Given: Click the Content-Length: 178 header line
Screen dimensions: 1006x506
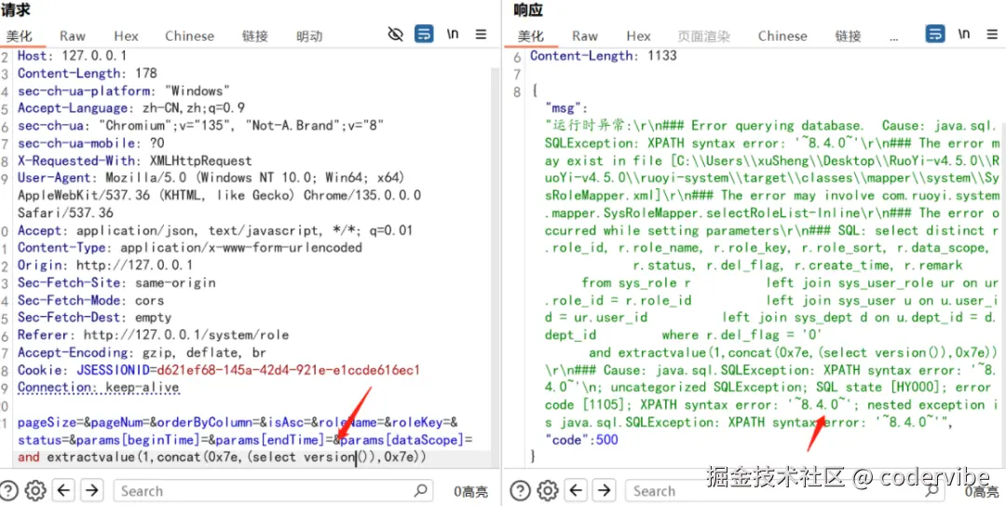Looking at the screenshot, I should pos(88,74).
